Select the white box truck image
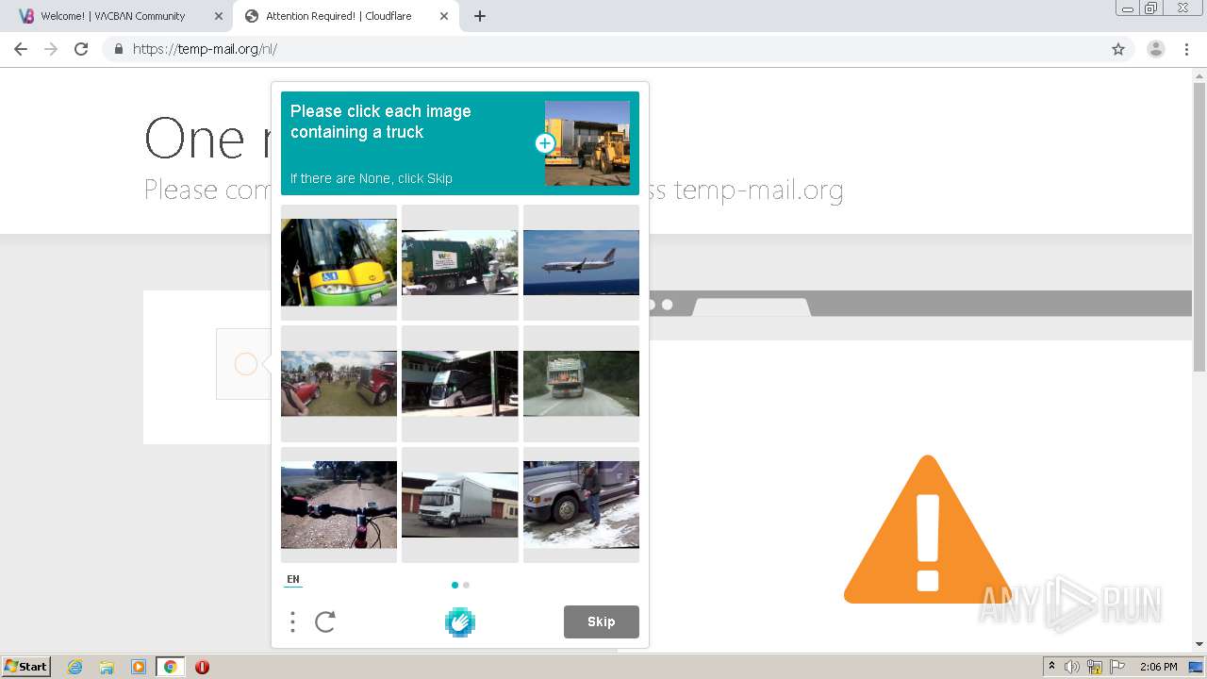Image resolution: width=1207 pixels, height=679 pixels. click(459, 505)
